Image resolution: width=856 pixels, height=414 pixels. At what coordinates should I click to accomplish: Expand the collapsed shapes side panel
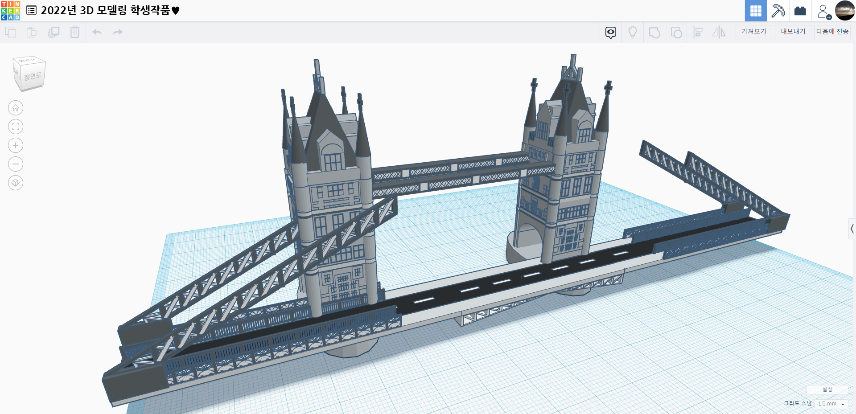852,229
